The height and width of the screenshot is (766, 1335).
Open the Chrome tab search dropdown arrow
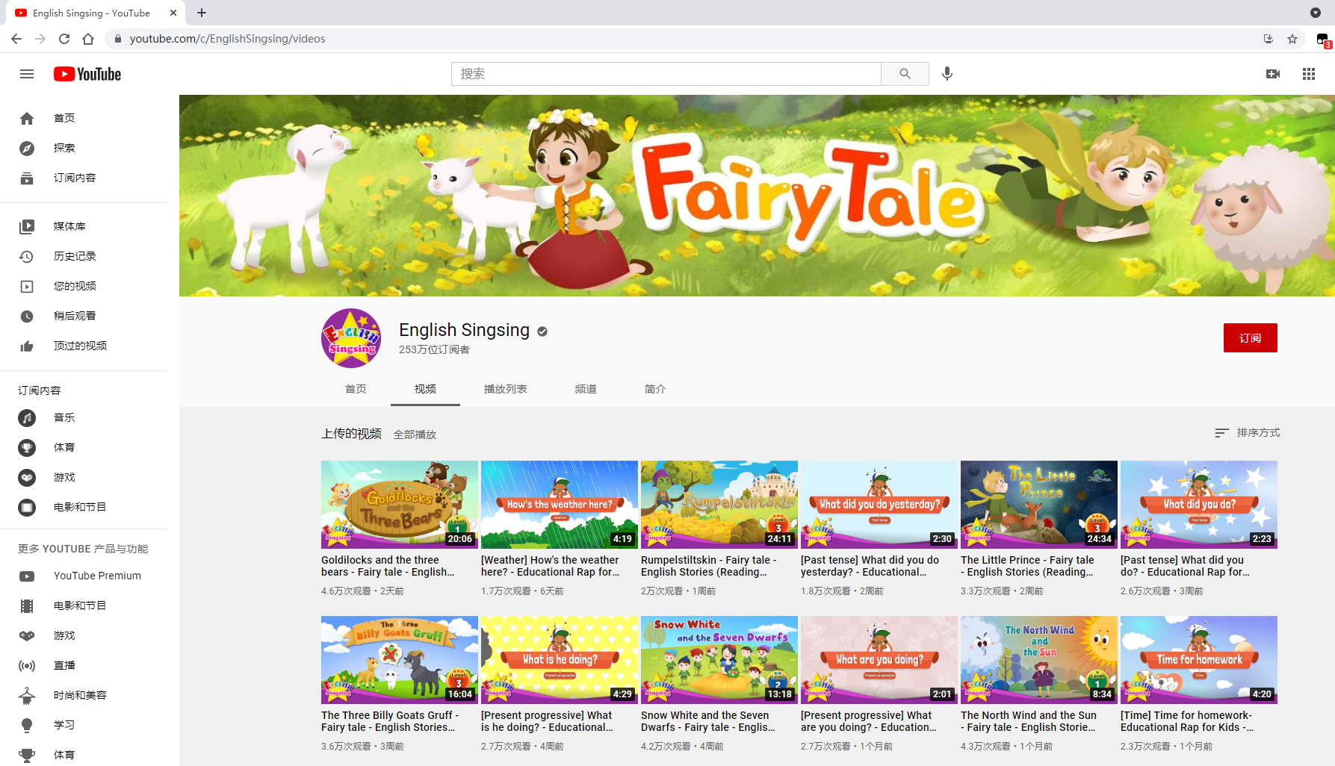tap(1316, 13)
